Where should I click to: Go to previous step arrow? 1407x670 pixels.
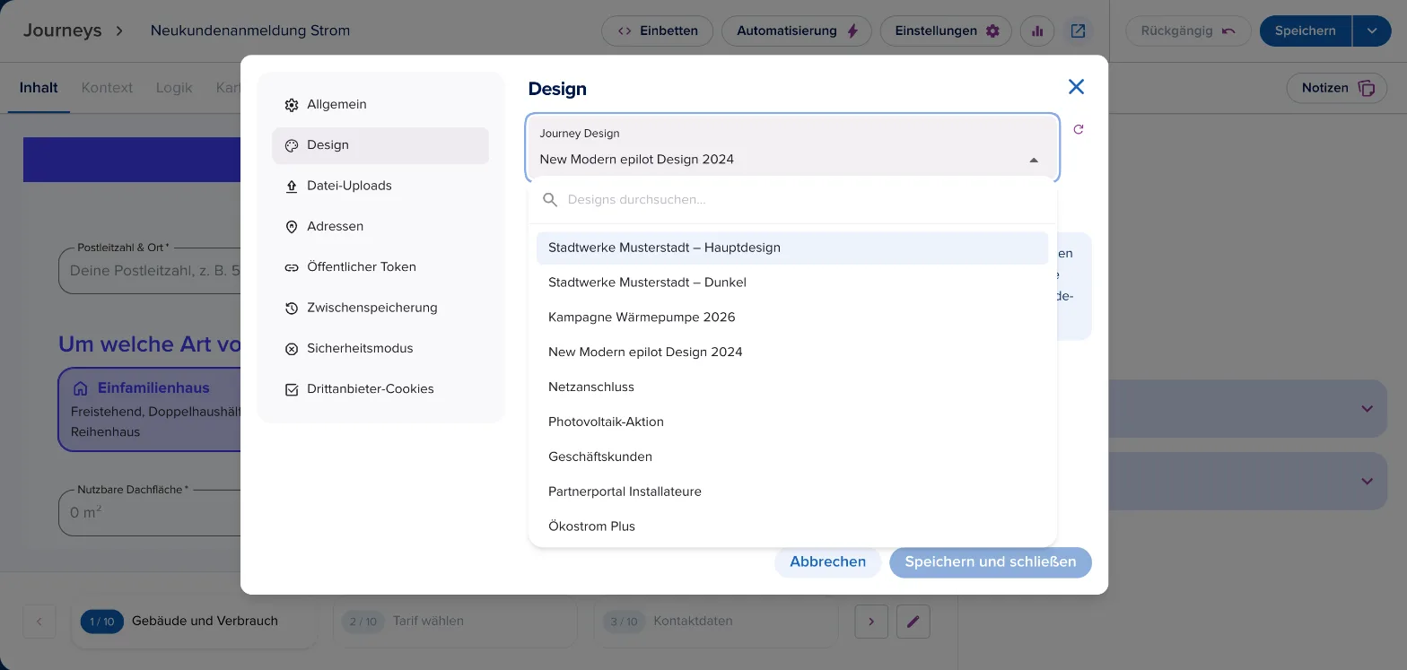click(x=39, y=621)
